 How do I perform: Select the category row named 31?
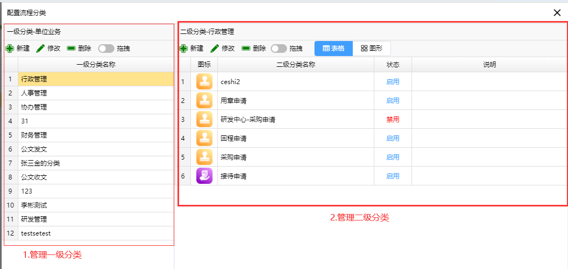tap(95, 121)
